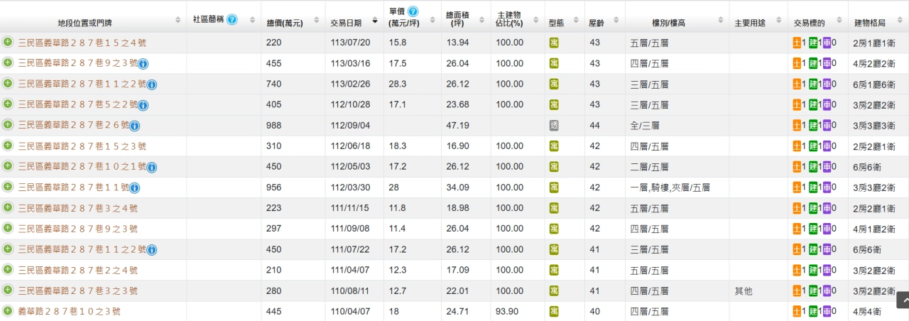This screenshot has height=321, width=909.
Task: Open the 三民區義華路287巷3之3號 address link
Action: coord(78,291)
